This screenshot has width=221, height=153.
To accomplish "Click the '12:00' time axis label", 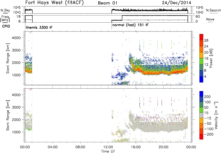I will (x=108, y=147).
